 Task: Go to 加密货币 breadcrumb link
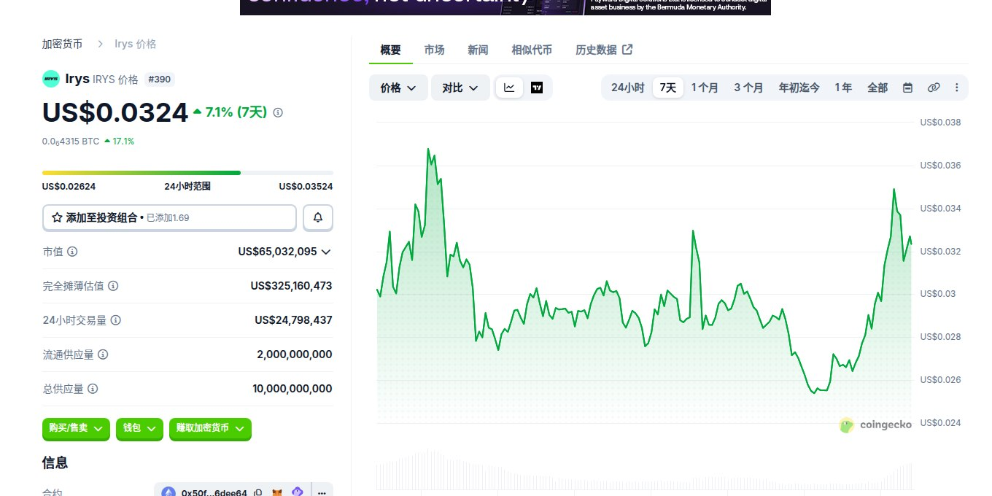pyautogui.click(x=62, y=44)
